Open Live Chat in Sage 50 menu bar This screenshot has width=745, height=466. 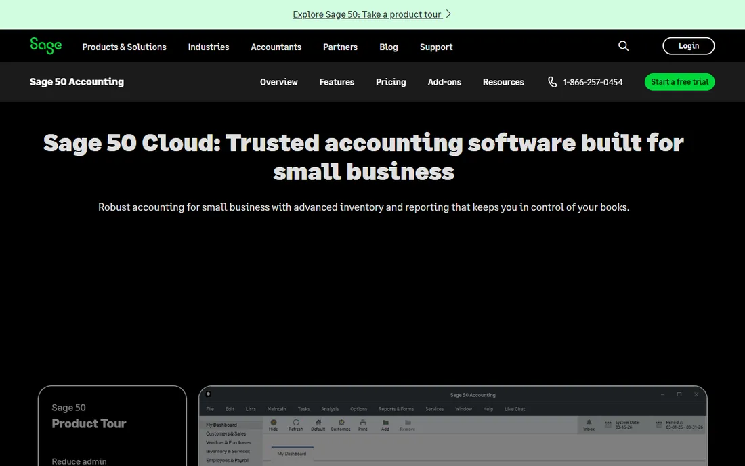pyautogui.click(x=515, y=409)
